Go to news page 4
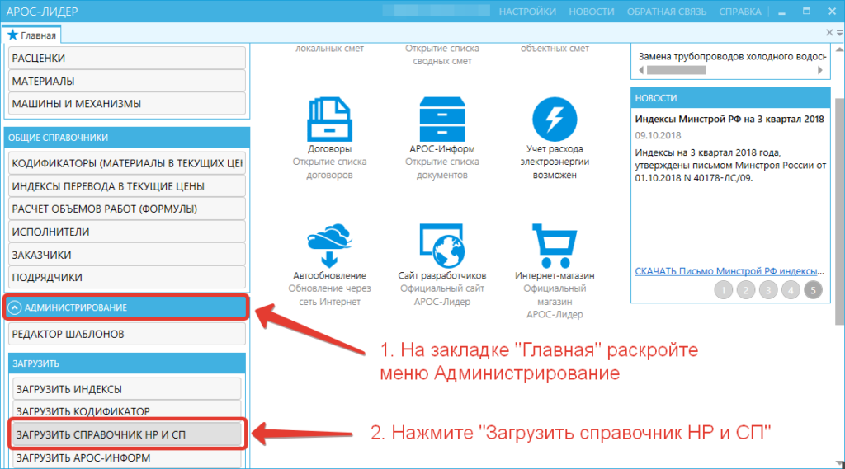The image size is (845, 469). coord(791,290)
